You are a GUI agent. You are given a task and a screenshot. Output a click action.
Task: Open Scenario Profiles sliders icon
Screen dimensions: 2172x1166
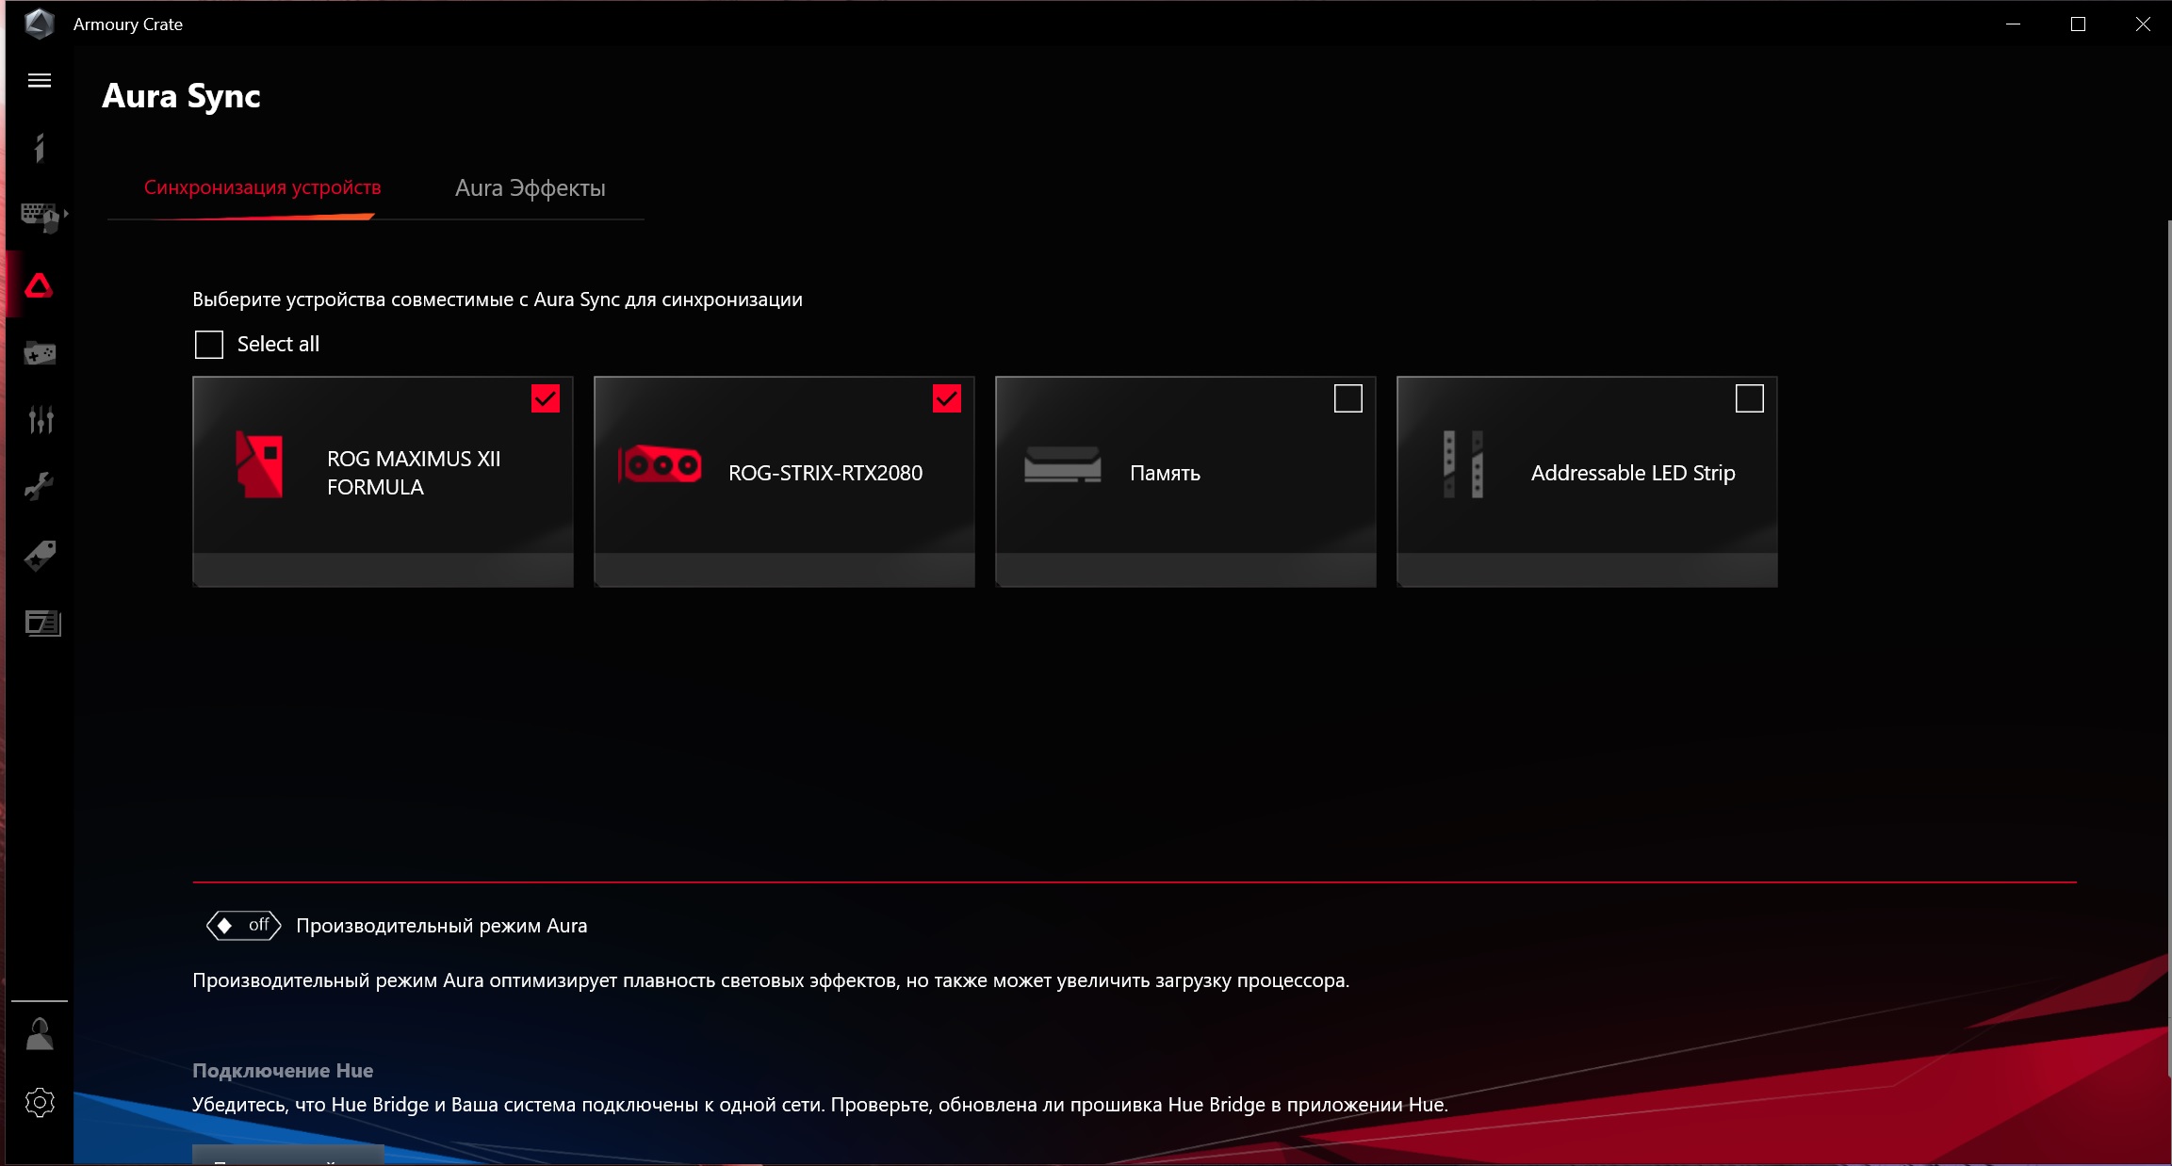[x=40, y=420]
